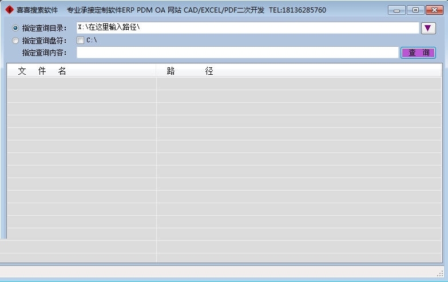Check the C:\ drive checkbox
Image resolution: width=448 pixels, height=282 pixels.
click(80, 40)
